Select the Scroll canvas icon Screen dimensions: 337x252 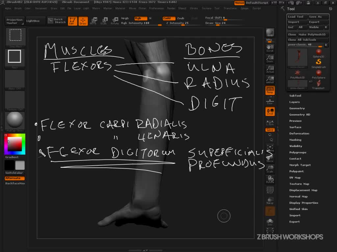click(270, 49)
